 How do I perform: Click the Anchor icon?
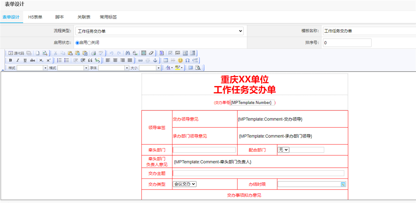155,60
